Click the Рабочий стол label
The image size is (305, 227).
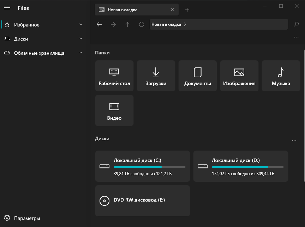tap(114, 83)
